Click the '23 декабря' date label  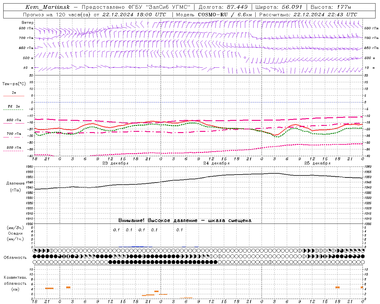115,163
